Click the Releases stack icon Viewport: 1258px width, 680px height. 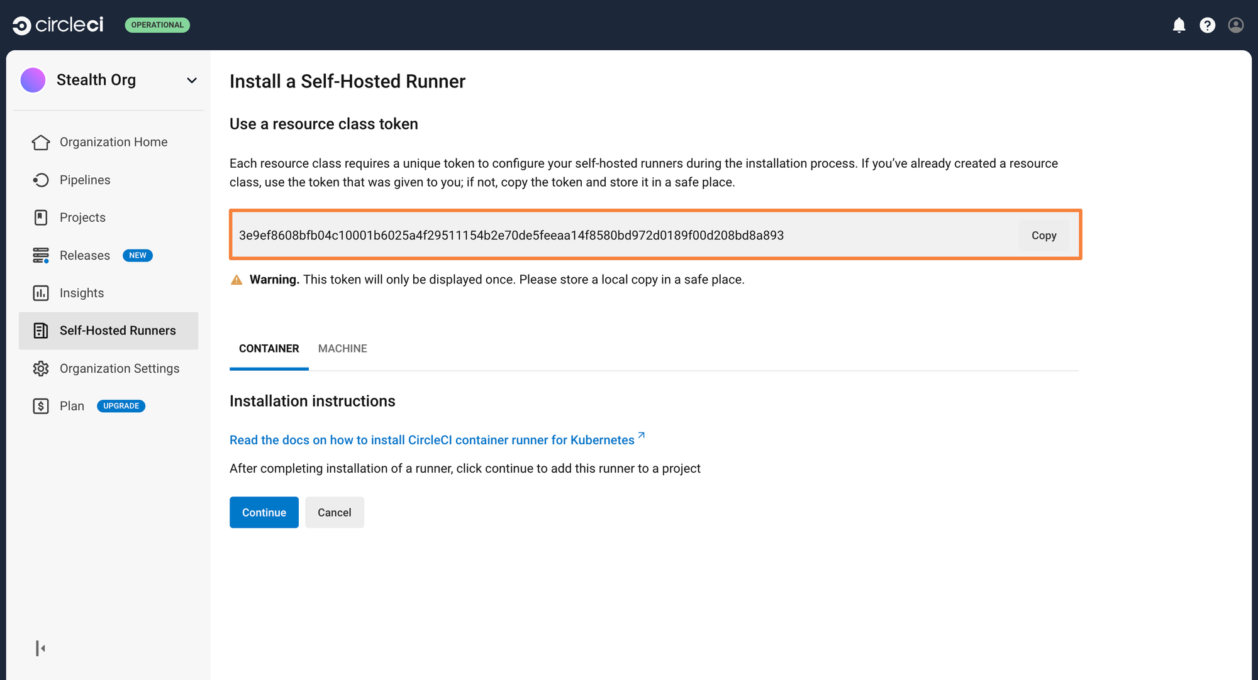point(41,256)
